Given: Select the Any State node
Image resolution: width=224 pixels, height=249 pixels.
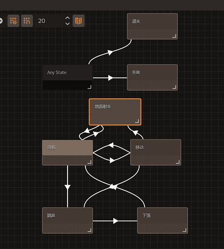Looking at the screenshot, I should tap(68, 77).
